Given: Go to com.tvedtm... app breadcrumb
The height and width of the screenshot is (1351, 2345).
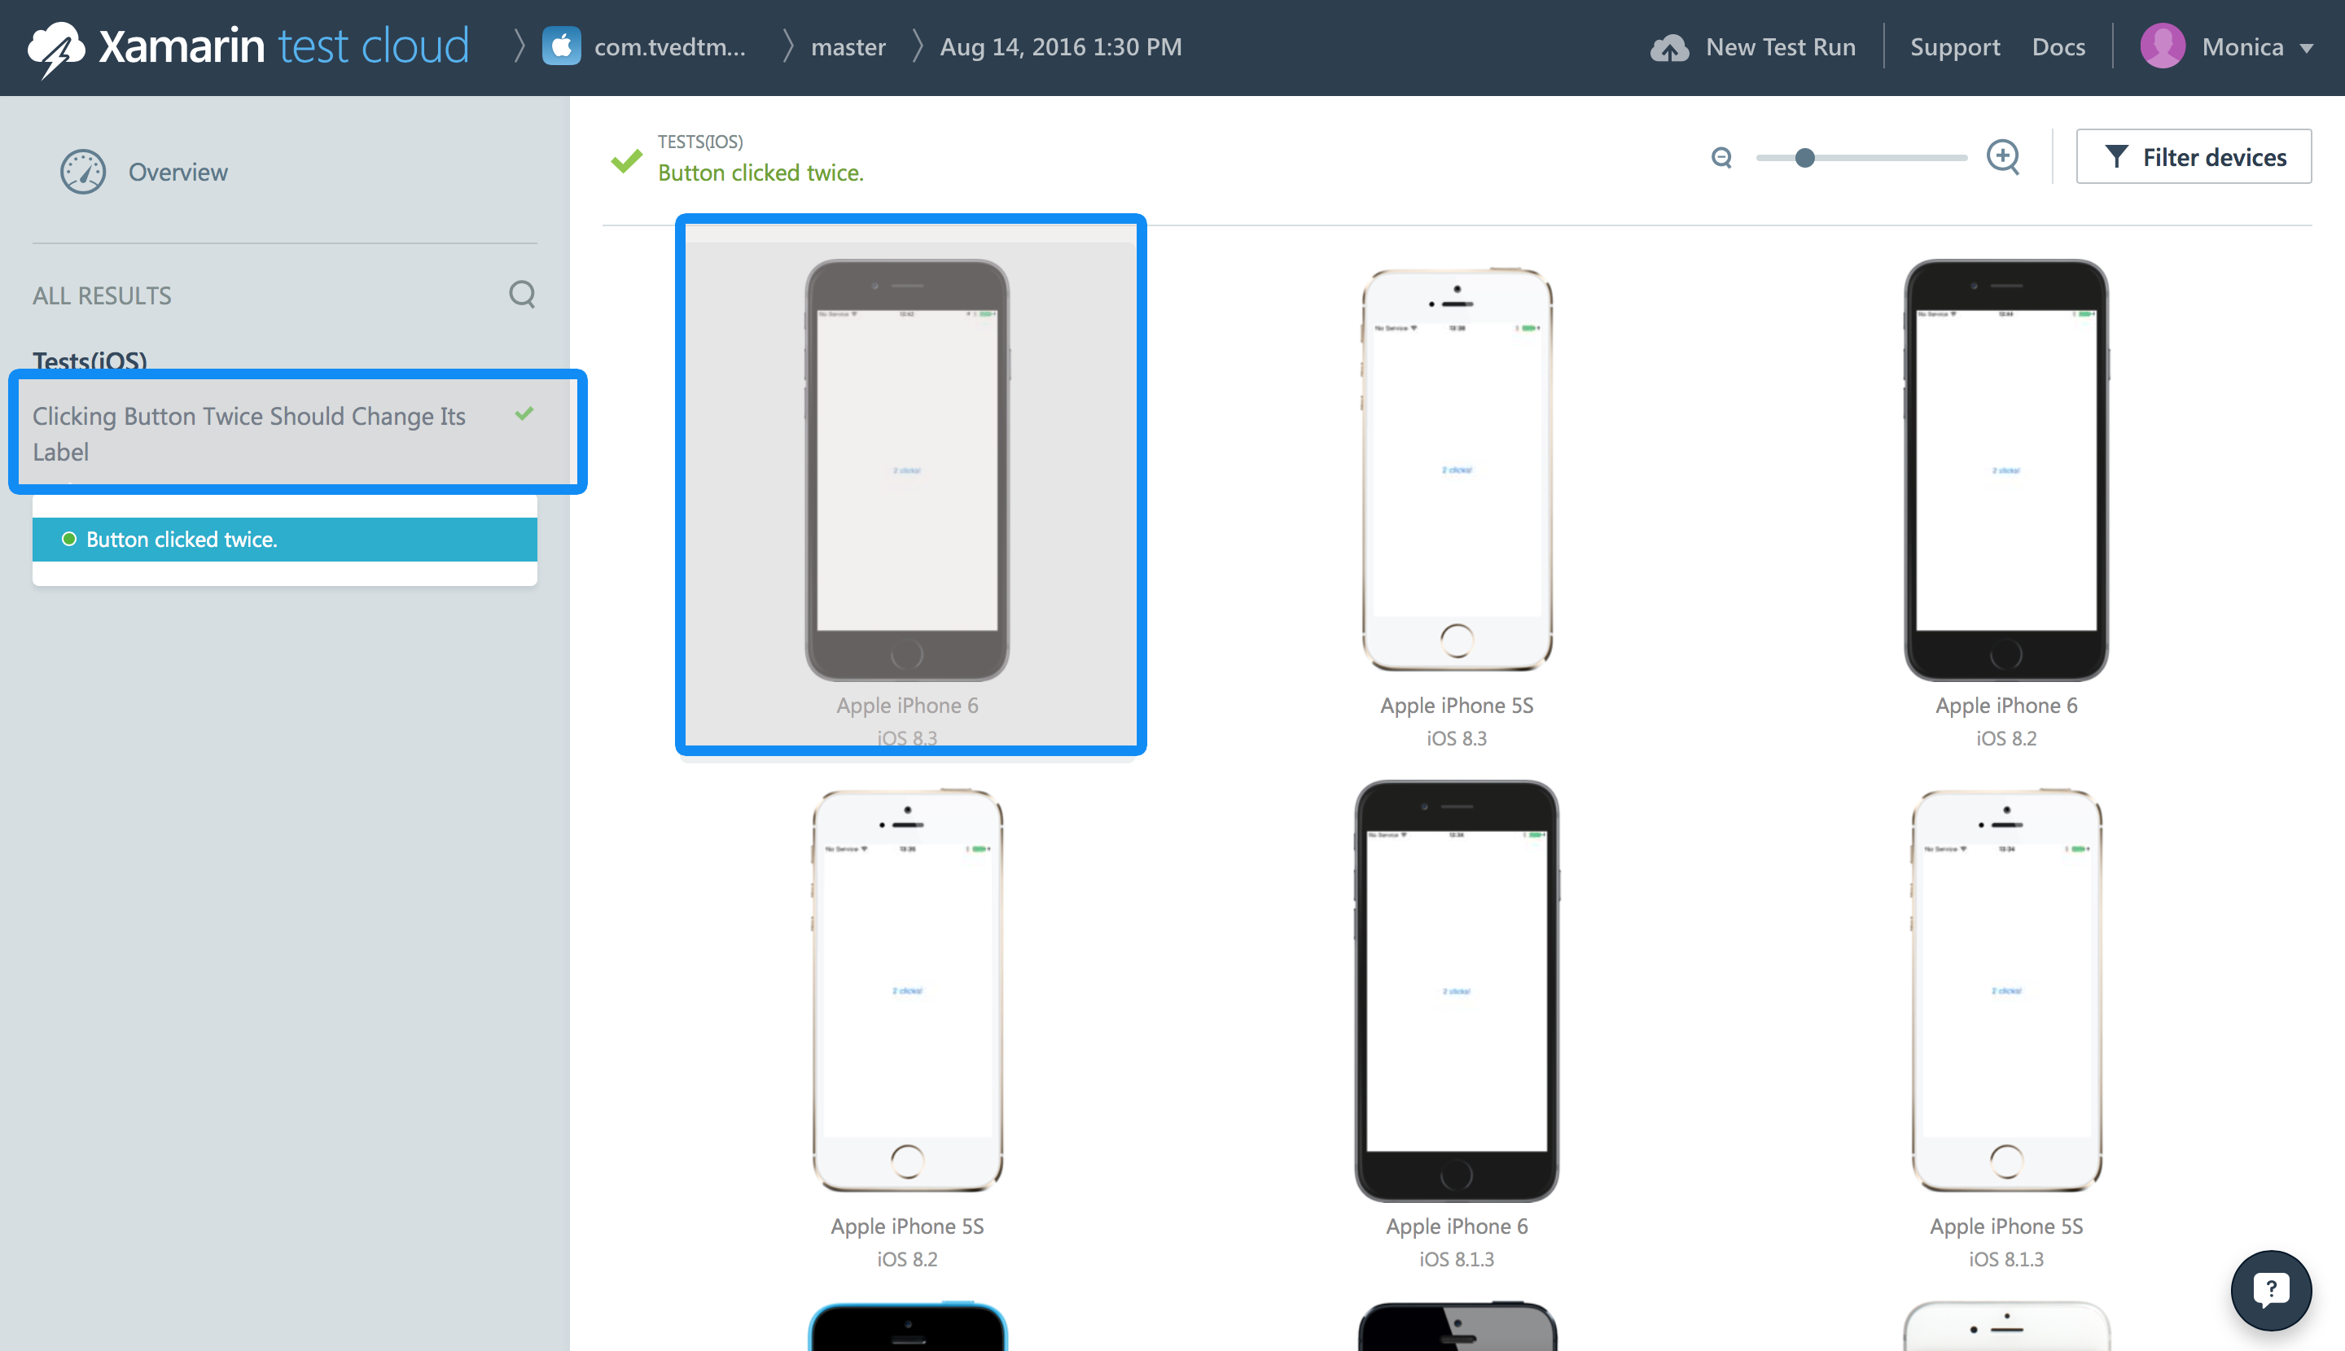Looking at the screenshot, I should 669,47.
